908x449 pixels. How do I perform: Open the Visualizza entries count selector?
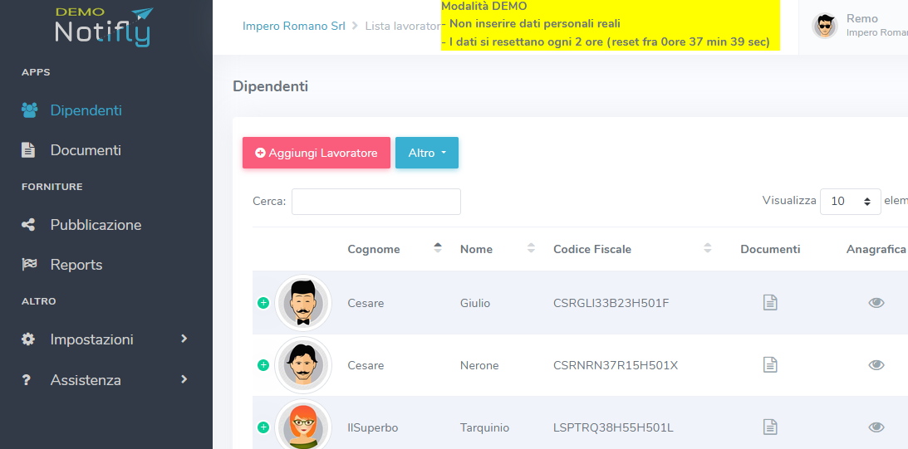point(850,201)
